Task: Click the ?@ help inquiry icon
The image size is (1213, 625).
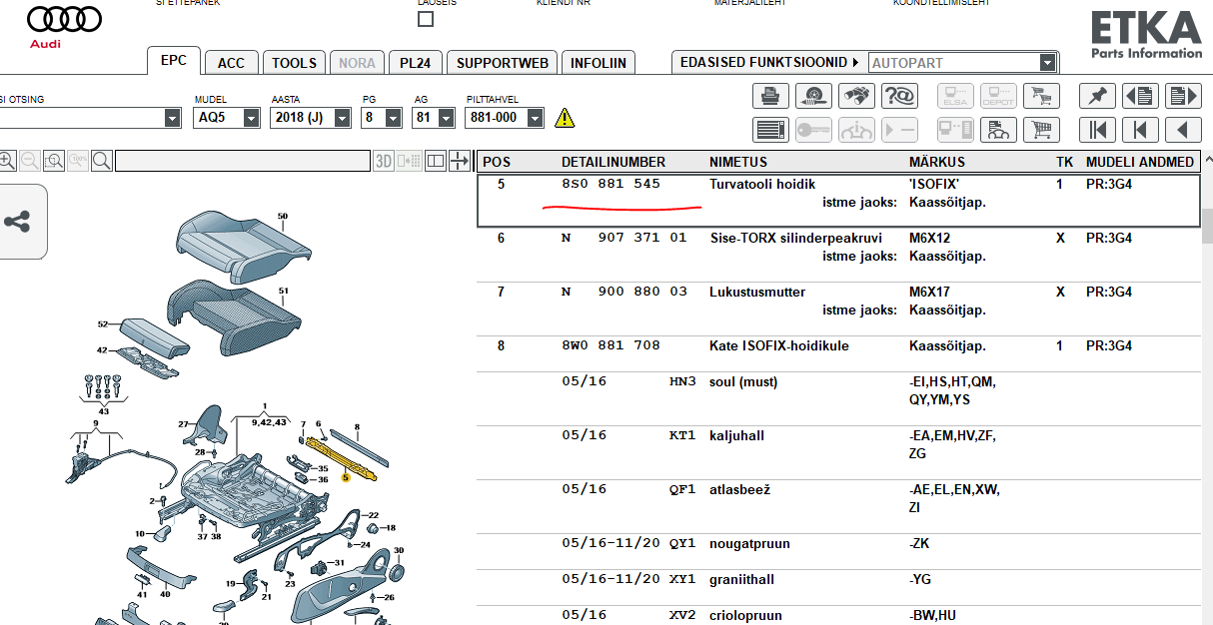Action: tap(900, 96)
